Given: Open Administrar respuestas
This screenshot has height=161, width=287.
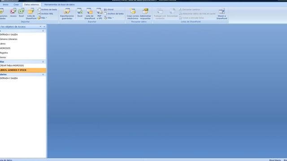Looking at the screenshot, I should coord(145,14).
